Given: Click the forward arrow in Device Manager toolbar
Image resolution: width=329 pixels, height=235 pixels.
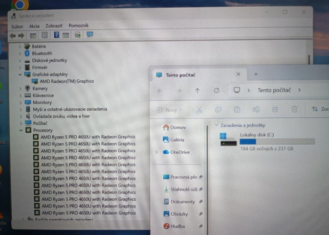Looking at the screenshot, I should pyautogui.click(x=21, y=36).
